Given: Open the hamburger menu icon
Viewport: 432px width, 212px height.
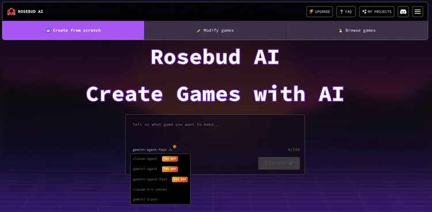Looking at the screenshot, I should (x=418, y=12).
